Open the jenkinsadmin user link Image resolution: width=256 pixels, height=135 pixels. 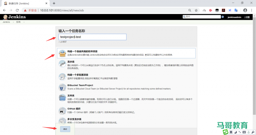click(x=234, y=17)
